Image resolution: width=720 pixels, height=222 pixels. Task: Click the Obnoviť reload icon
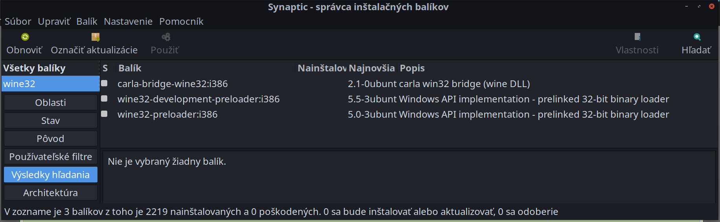(x=25, y=37)
